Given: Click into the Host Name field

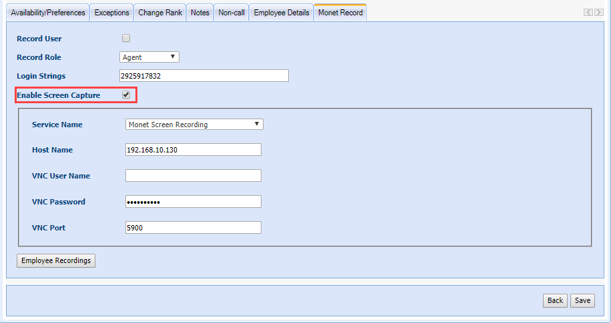Looking at the screenshot, I should click(193, 150).
